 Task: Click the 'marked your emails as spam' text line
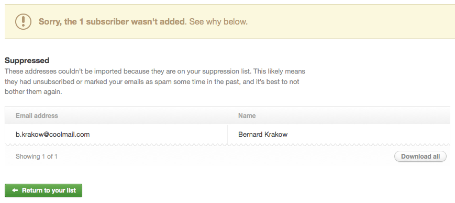[152, 82]
